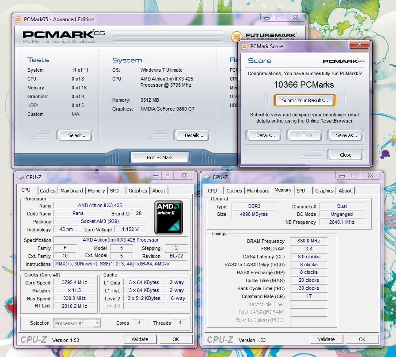Click the Cores value 3

tap(139, 322)
